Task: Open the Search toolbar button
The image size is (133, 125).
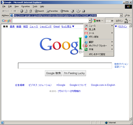Action: pos(39,11)
